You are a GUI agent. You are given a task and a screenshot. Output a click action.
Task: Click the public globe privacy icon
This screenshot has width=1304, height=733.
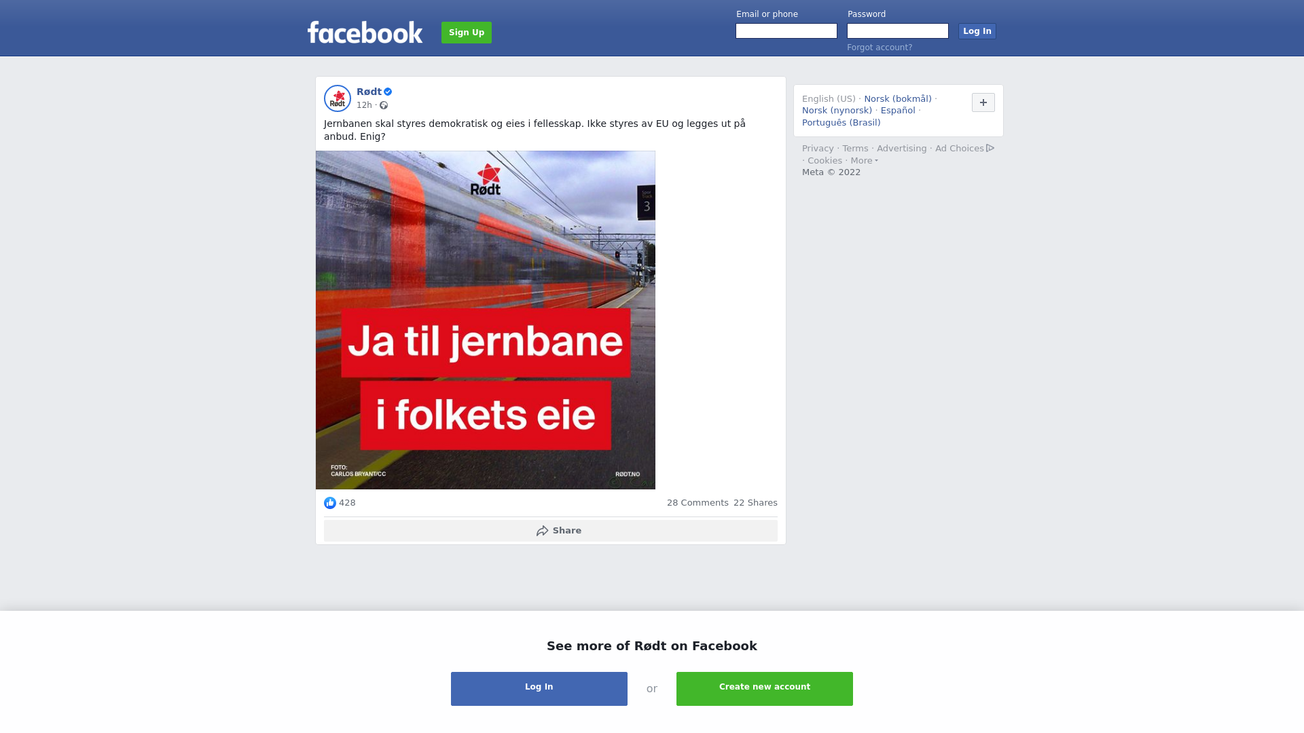click(384, 105)
